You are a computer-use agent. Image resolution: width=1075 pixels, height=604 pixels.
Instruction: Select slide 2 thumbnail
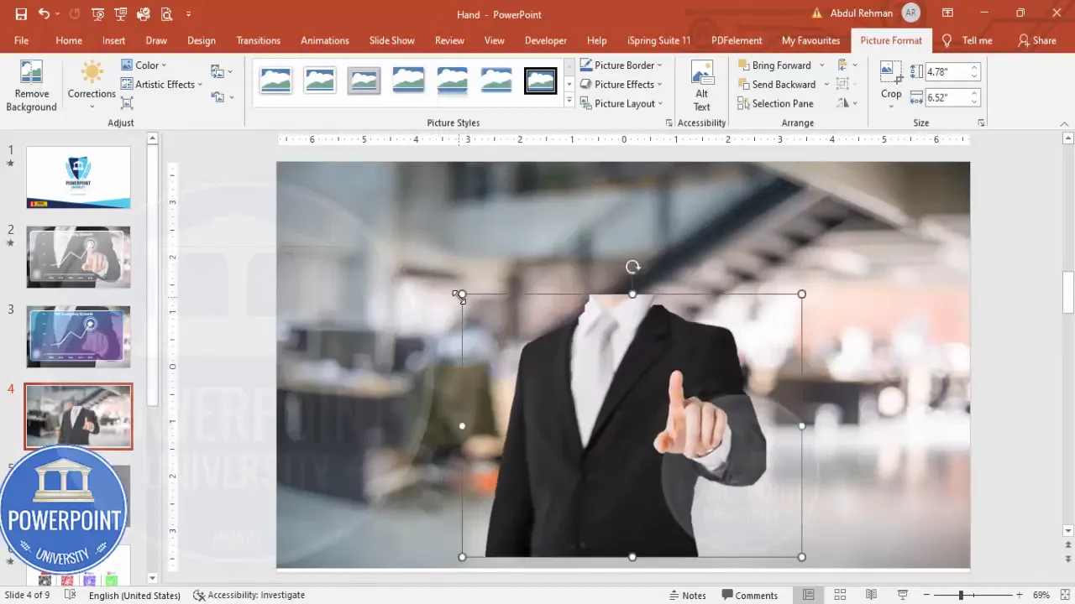[78, 257]
